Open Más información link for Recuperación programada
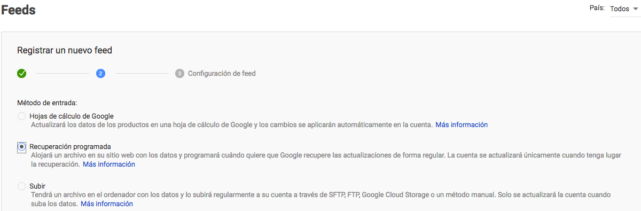The width and height of the screenshot is (641, 211). pyautogui.click(x=109, y=165)
